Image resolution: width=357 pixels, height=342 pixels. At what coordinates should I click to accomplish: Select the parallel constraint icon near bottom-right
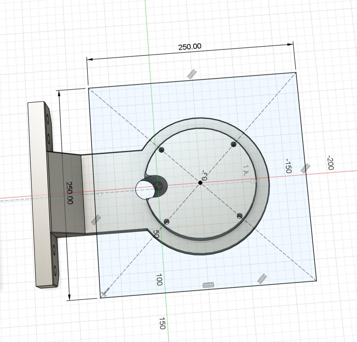pyautogui.click(x=262, y=279)
